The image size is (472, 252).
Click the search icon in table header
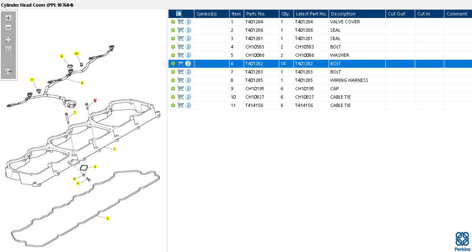179,13
